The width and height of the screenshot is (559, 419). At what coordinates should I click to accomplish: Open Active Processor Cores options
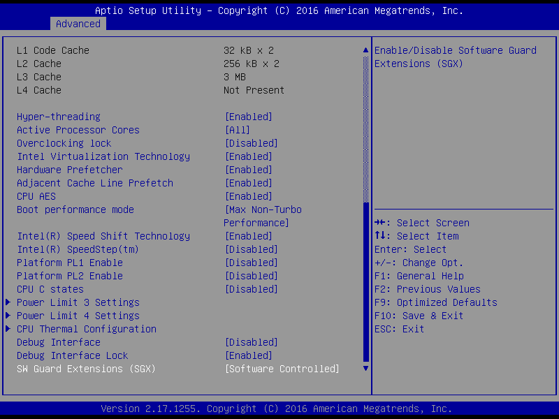pos(237,130)
